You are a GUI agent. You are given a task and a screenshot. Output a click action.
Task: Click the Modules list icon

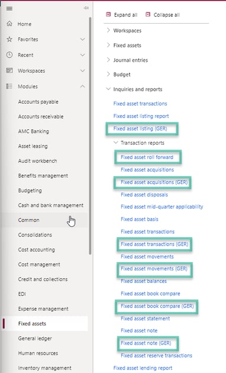[9, 86]
